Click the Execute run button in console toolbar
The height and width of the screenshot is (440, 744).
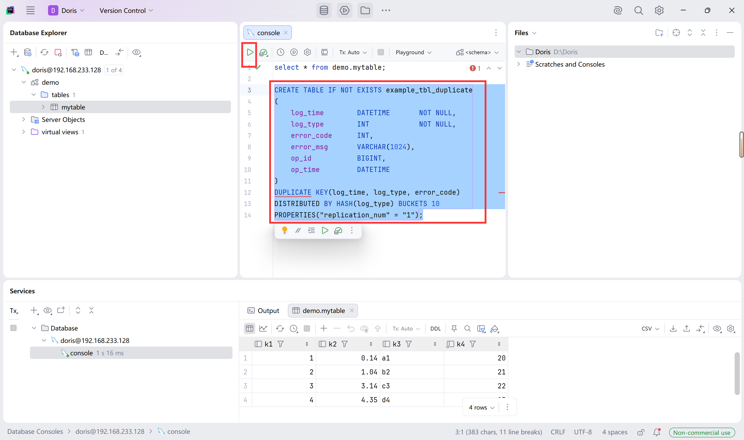click(250, 52)
